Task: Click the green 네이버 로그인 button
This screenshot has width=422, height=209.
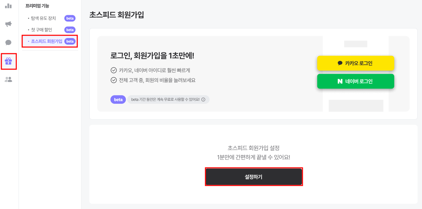Action: point(355,81)
